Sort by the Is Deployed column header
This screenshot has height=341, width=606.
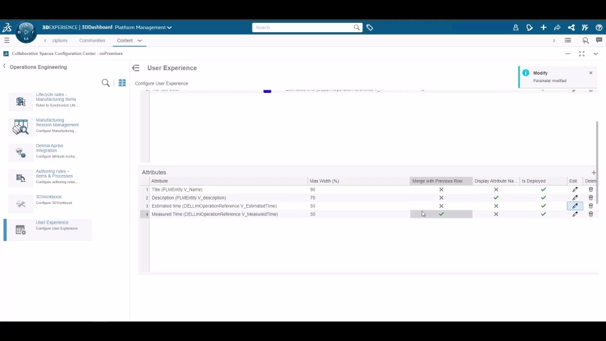tap(543, 181)
